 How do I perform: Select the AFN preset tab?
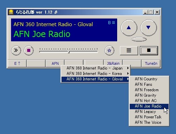pyautogui.click(x=55, y=63)
